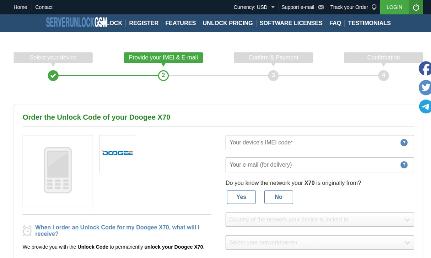The height and width of the screenshot is (258, 431).
Task: Select No for known network
Action: (x=278, y=197)
